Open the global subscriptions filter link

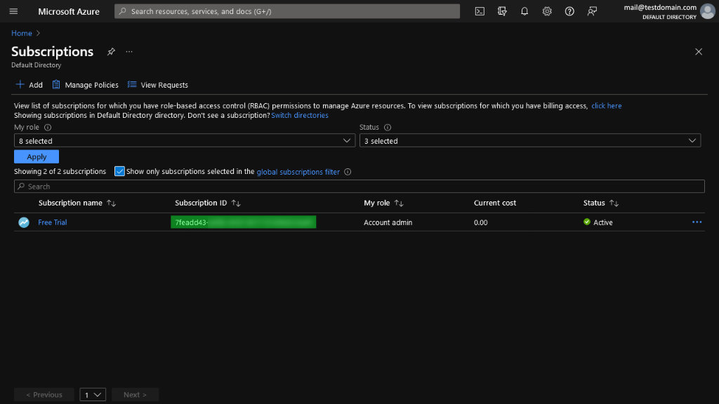click(298, 172)
